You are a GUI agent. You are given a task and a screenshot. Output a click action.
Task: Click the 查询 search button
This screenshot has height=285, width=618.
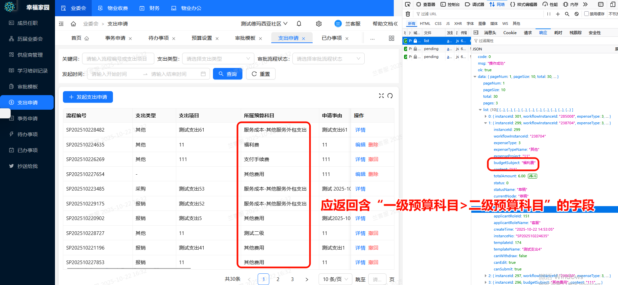(x=228, y=74)
